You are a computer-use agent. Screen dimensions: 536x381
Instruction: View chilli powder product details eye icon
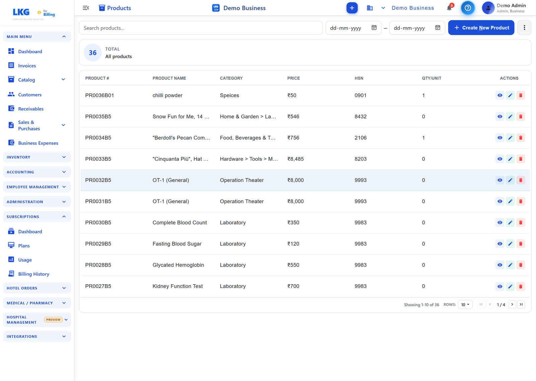500,95
